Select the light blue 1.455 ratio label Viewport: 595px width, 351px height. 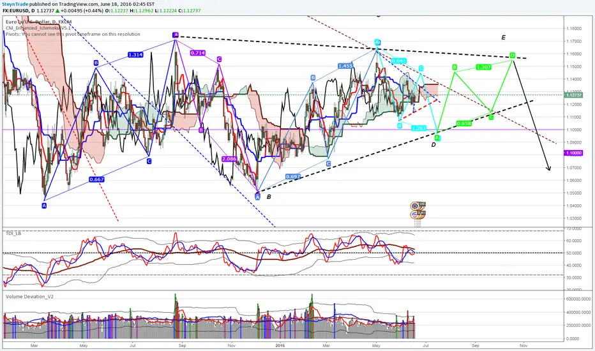coord(345,66)
